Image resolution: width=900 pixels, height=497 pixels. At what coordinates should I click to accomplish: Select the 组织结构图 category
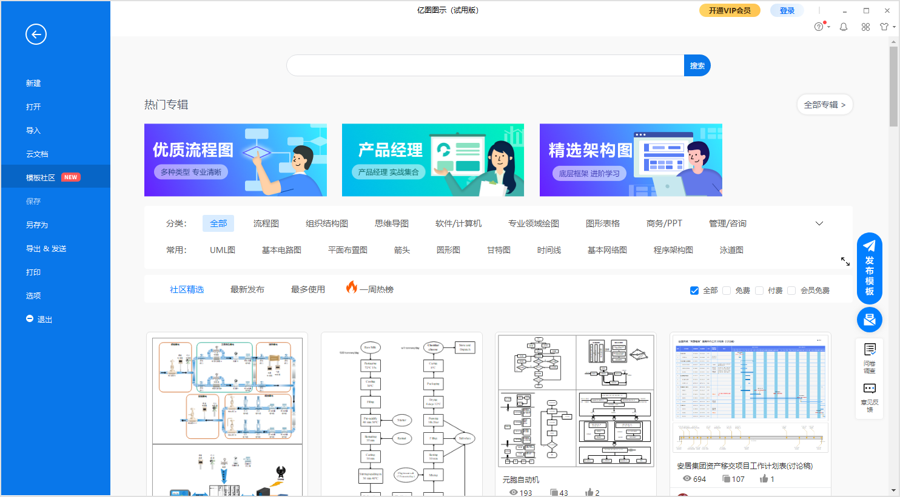[x=327, y=223]
